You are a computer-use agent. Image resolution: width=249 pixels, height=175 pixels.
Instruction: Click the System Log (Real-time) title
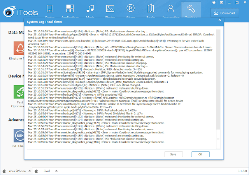44,22
